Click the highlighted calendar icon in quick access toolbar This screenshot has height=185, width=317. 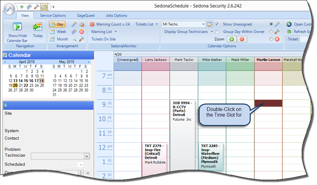pos(44,7)
